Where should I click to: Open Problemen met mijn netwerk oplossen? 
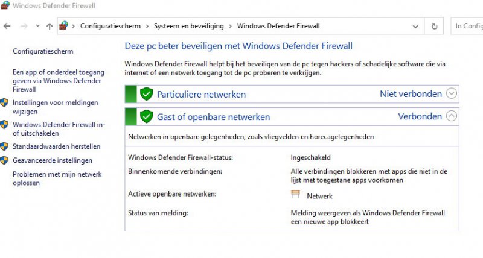(x=57, y=178)
